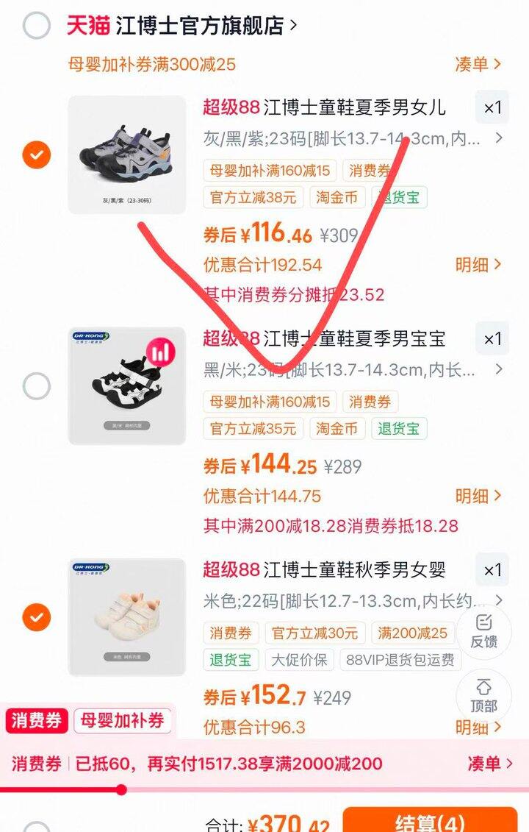Viewport: 529px width, 832px height.
Task: Select the red 消费券 tab
Action: [x=36, y=721]
